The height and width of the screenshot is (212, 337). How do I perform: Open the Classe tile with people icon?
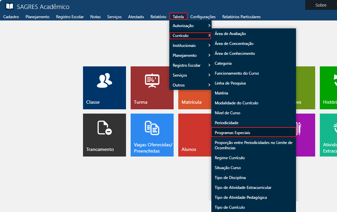(104, 88)
